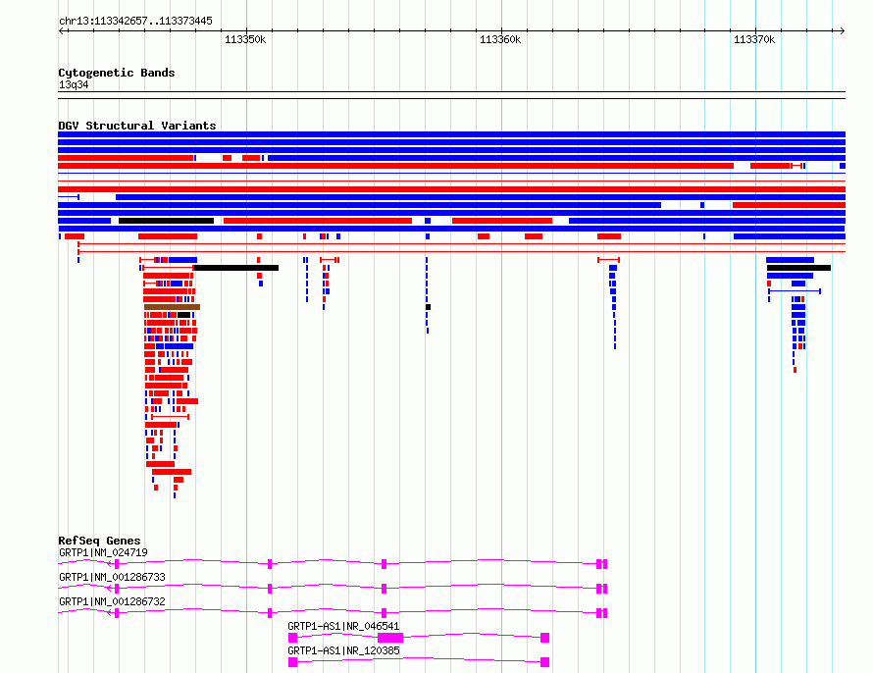Screen dimensions: 873x673
Task: Click the 13q34 cytogenetic band bar
Action: pyautogui.click(x=451, y=95)
